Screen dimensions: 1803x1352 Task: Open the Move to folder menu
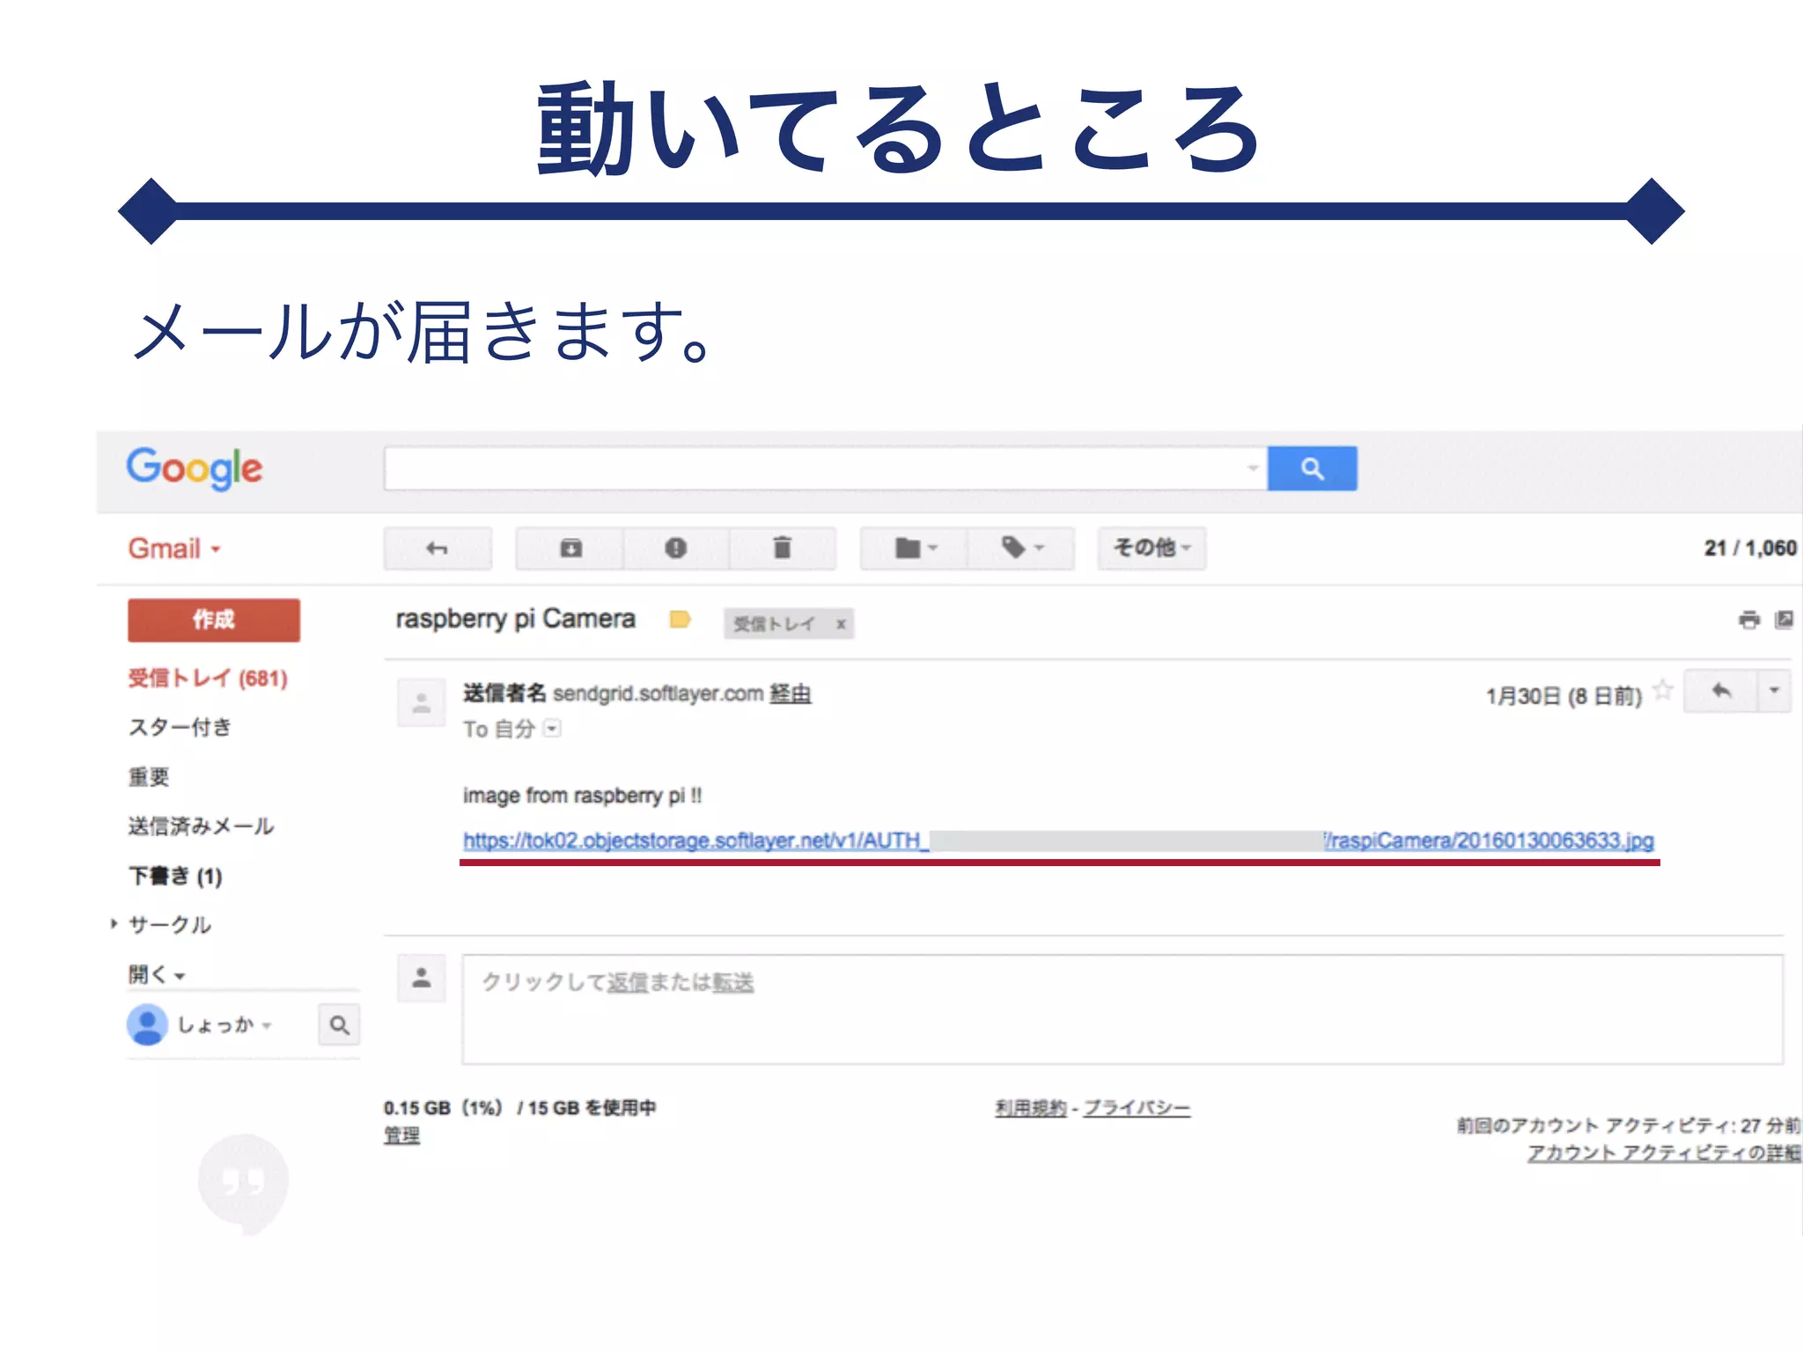pos(915,548)
